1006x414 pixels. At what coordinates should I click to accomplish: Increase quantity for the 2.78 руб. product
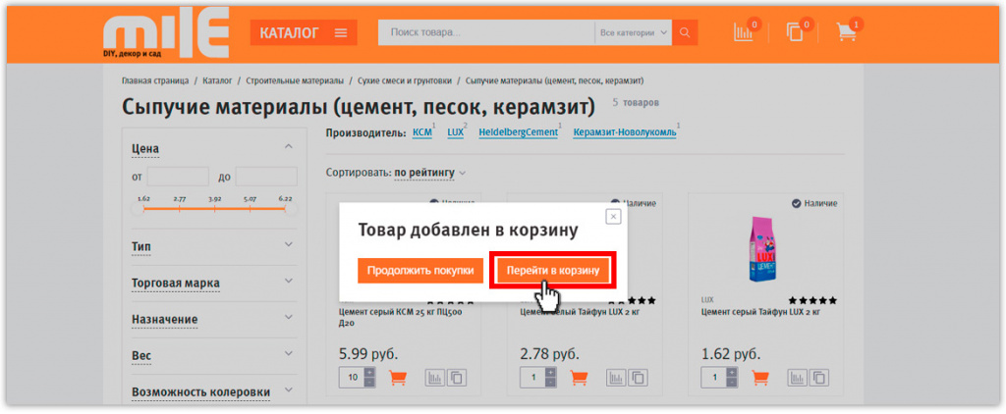click(x=550, y=373)
